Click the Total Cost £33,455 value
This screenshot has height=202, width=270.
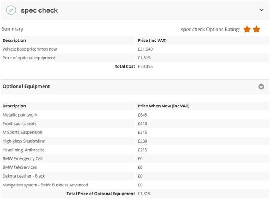click(x=145, y=66)
